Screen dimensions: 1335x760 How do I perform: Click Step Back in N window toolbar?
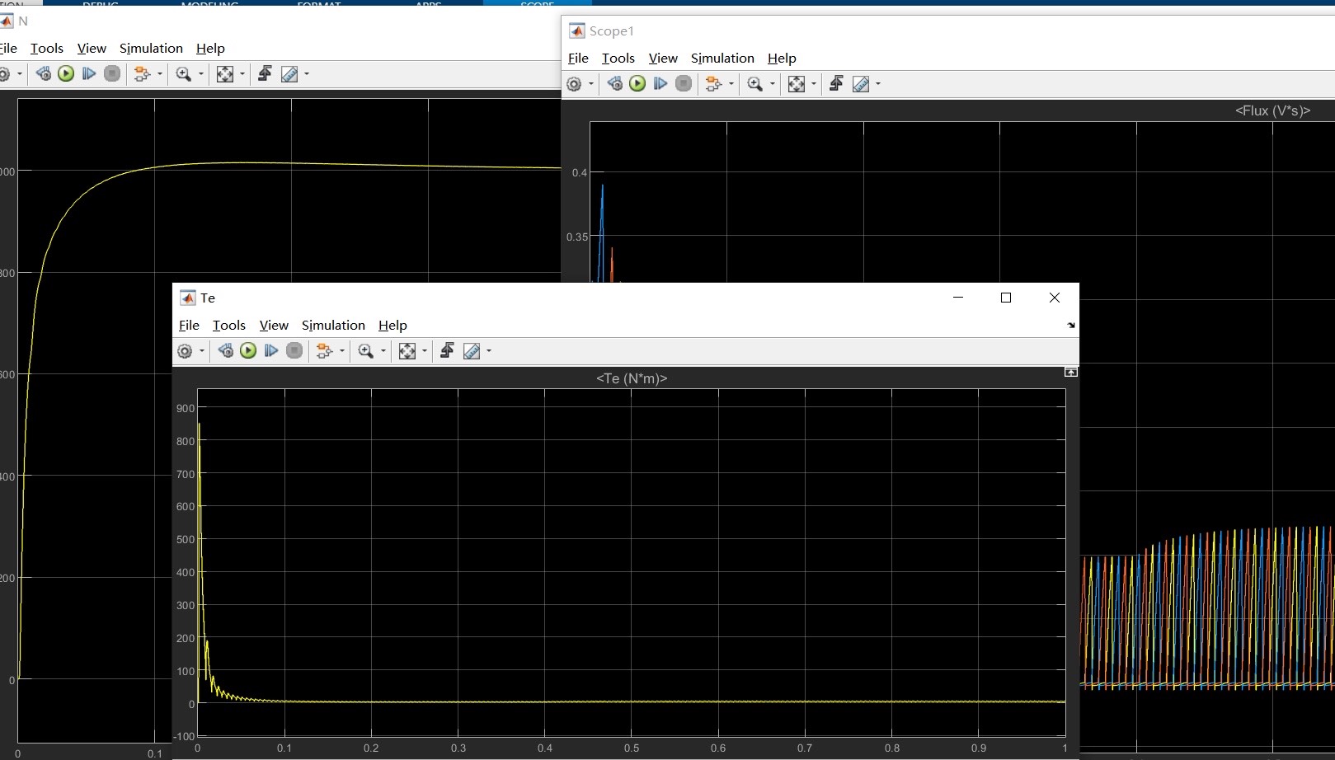coord(43,74)
